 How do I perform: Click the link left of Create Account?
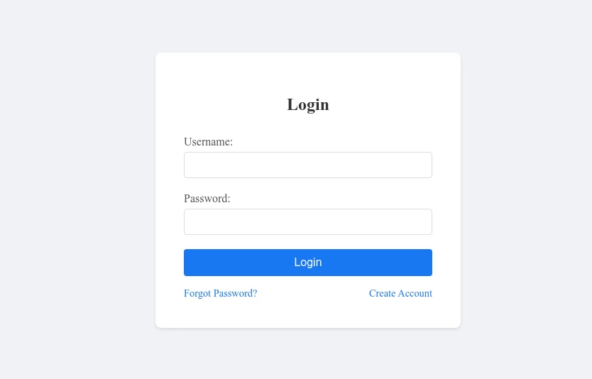[x=221, y=293]
